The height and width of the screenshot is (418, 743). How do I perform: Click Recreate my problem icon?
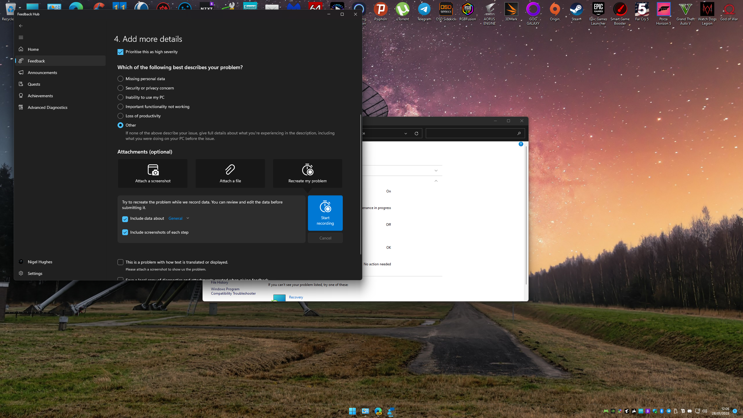307,170
